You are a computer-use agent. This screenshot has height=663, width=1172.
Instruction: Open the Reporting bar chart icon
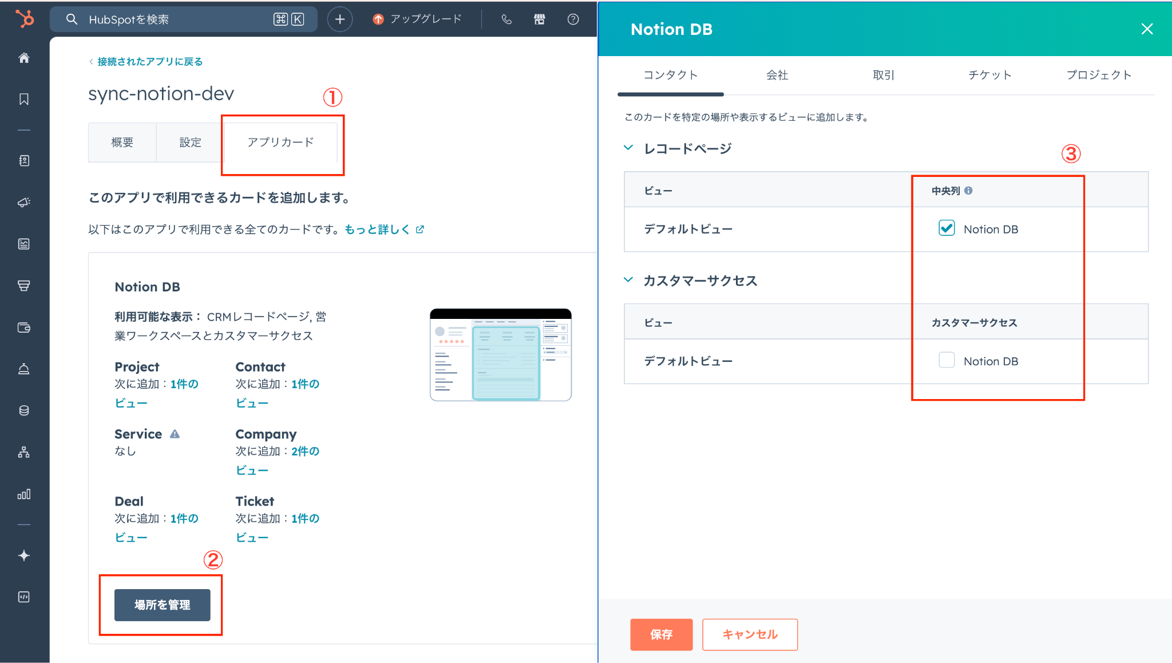point(24,494)
